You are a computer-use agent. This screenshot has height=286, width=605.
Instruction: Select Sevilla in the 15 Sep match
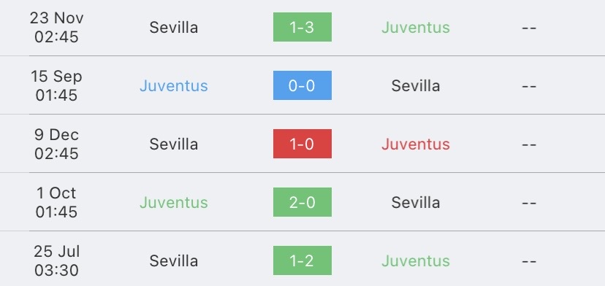click(x=416, y=85)
